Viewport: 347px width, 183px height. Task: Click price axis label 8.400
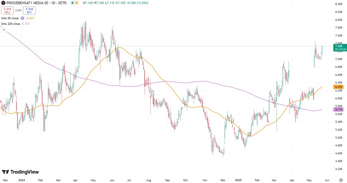[x=339, y=4]
